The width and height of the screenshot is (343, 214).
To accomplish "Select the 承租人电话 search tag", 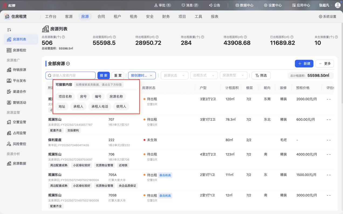I will pyautogui.click(x=100, y=107).
